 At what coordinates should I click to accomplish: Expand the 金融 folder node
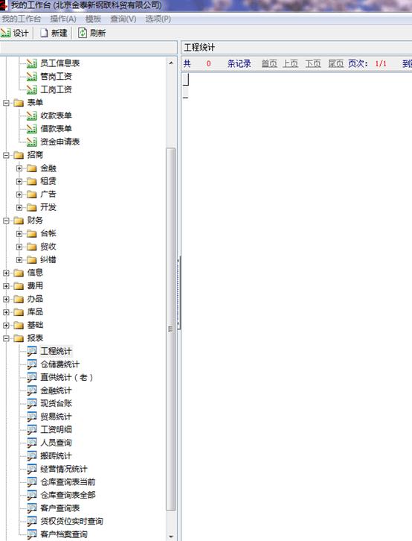pyautogui.click(x=19, y=168)
